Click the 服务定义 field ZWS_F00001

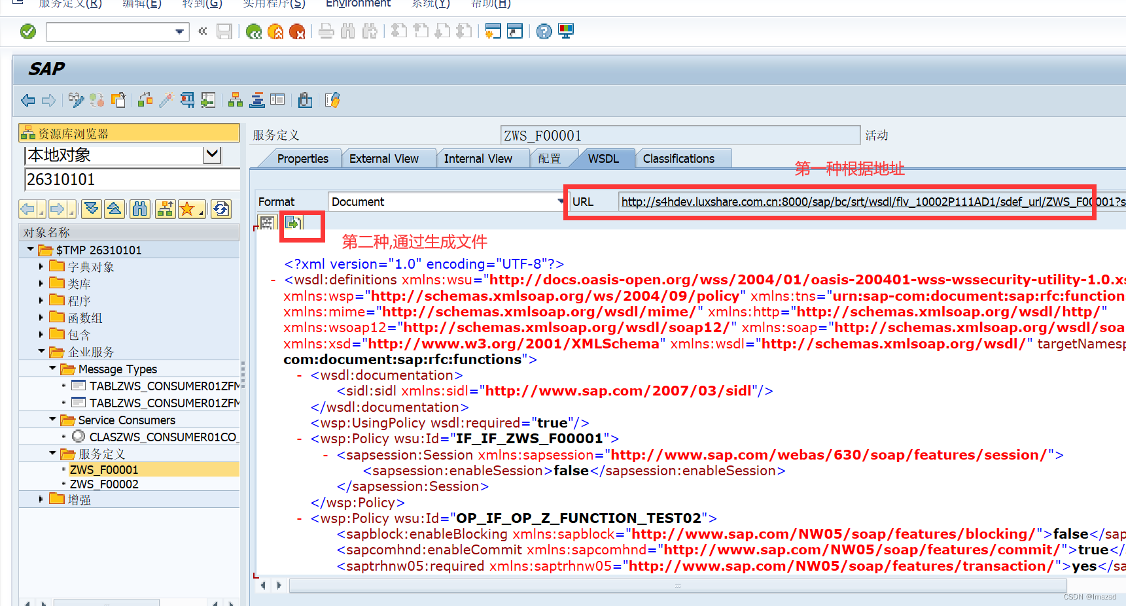[680, 135]
